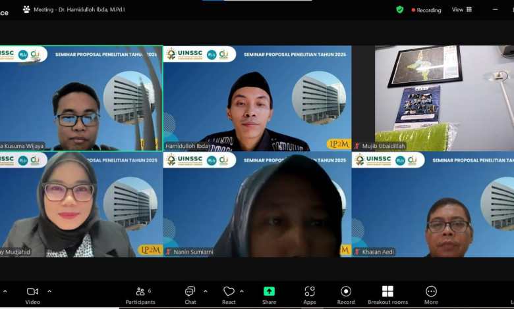Open Breakout rooms
514x309 pixels.
click(387, 296)
